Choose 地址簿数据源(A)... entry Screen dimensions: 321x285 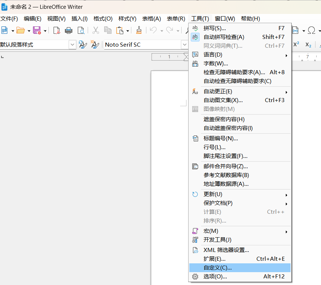[240, 184]
